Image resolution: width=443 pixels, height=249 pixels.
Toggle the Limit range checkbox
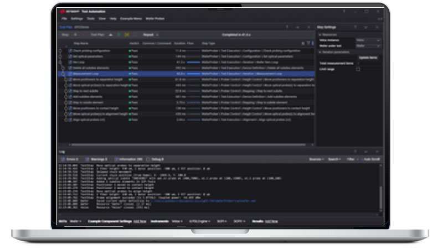(x=358, y=69)
